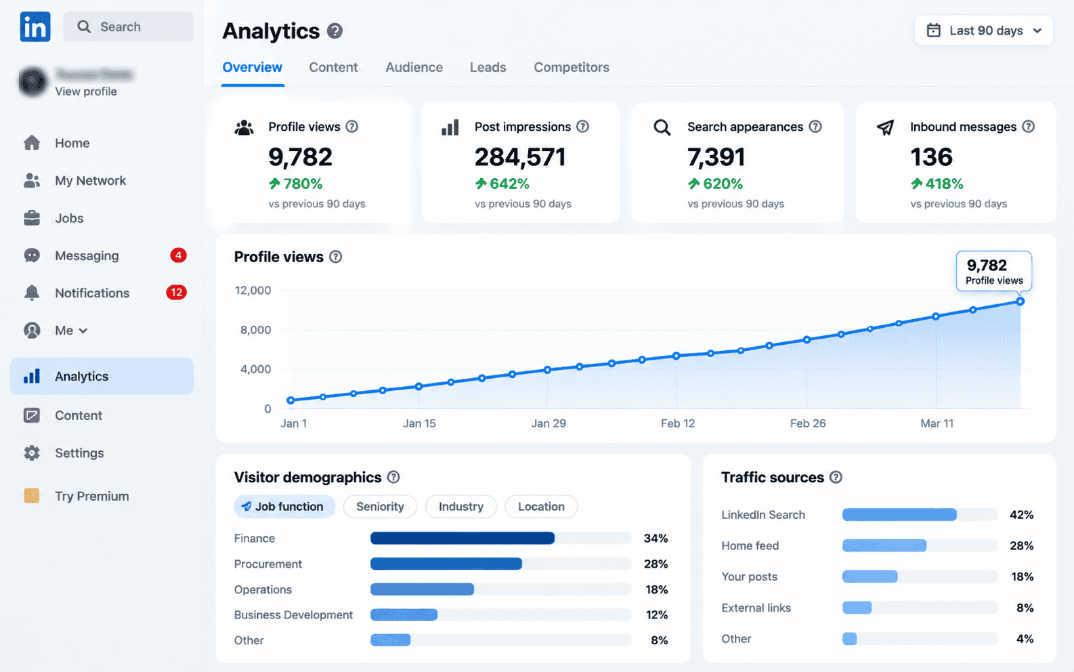Click the help icon next to Inbound messages
Screen dimensions: 1074x672
pos(1028,127)
